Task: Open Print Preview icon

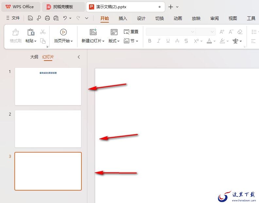Action: [x=56, y=18]
